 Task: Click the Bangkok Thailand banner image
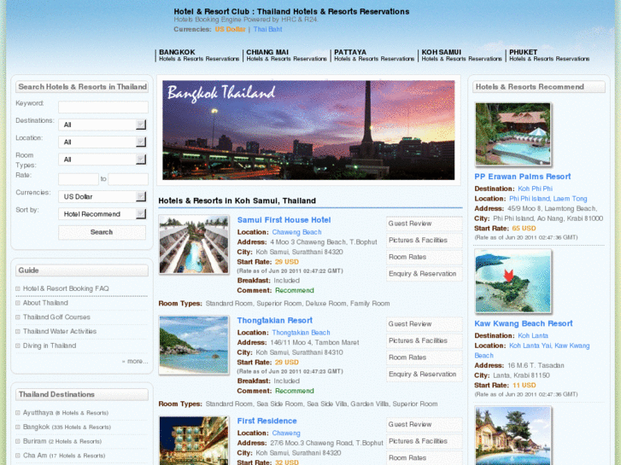(308, 131)
